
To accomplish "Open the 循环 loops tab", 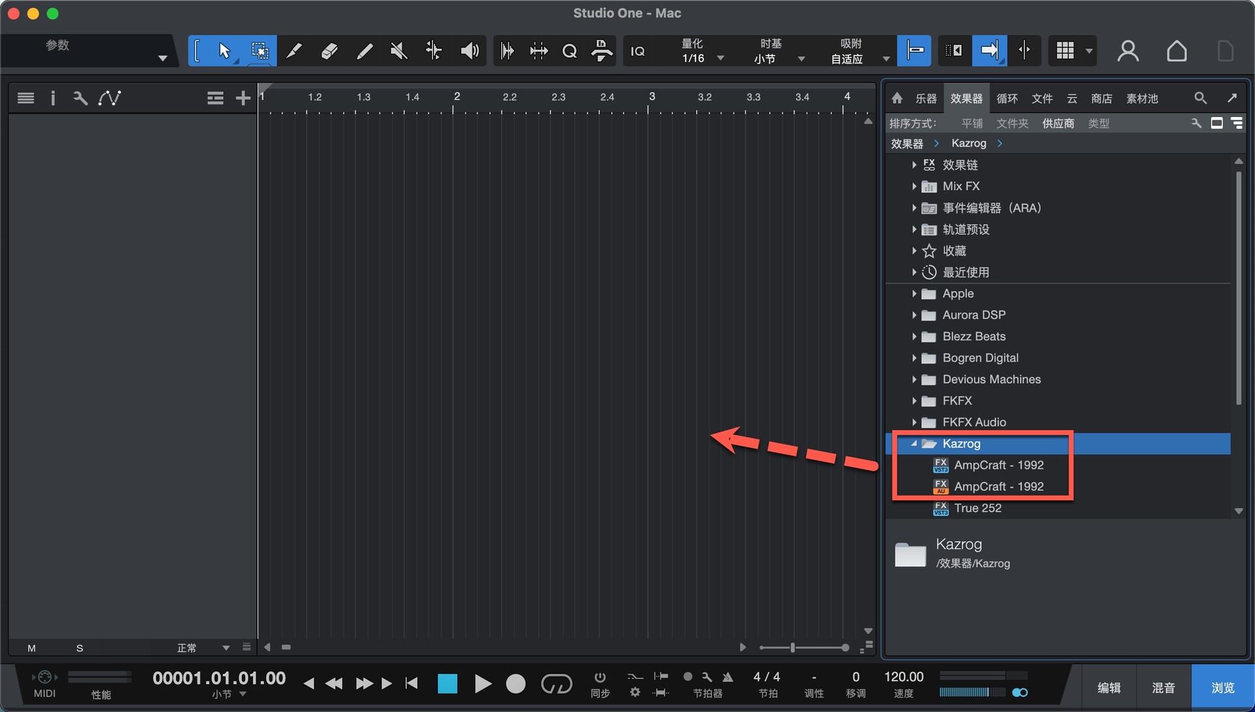I will [1007, 98].
